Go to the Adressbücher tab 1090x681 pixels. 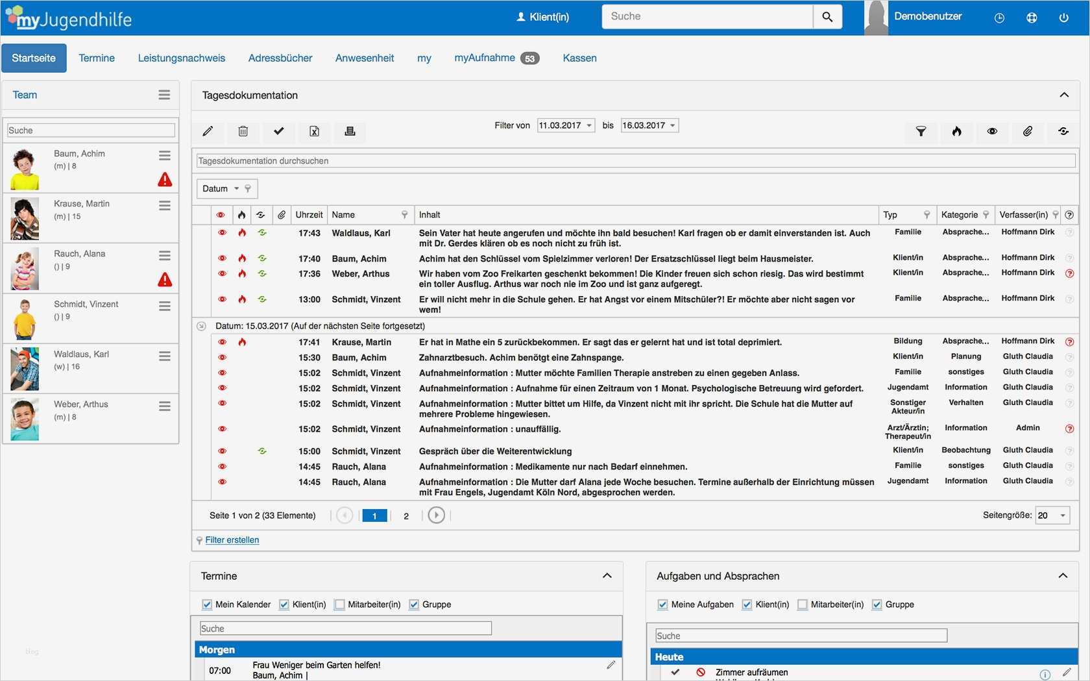pos(280,58)
